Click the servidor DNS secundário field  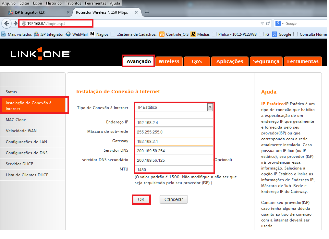coord(174,160)
